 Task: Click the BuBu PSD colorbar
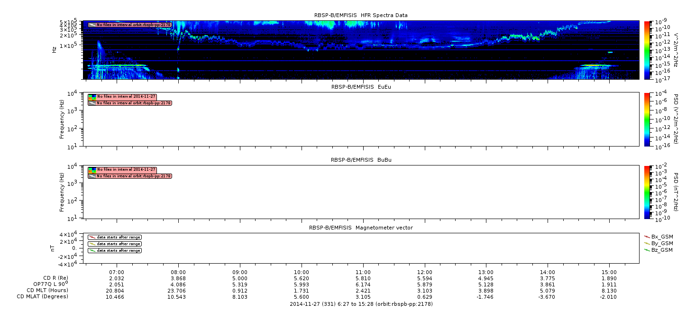[x=648, y=192]
